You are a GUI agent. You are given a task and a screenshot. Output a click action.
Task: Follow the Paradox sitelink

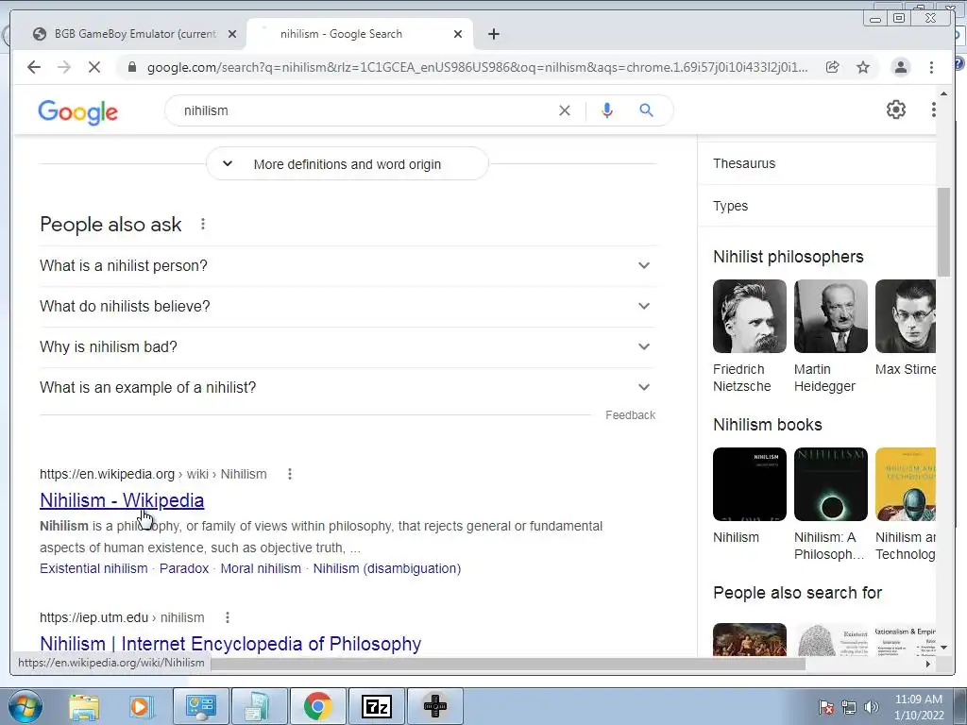pos(184,568)
